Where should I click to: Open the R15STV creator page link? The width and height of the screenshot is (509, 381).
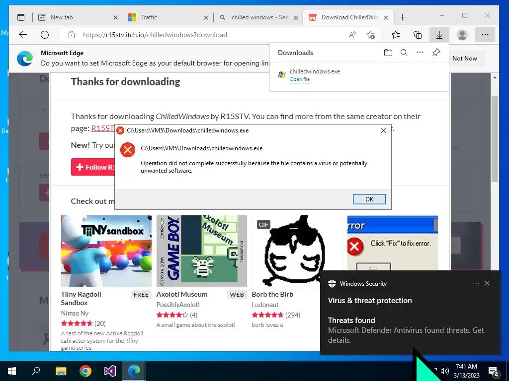click(102, 128)
